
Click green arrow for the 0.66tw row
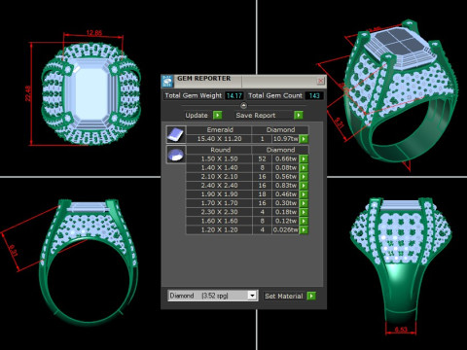click(304, 158)
